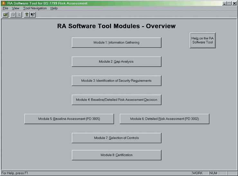Screen dimensions: 238x176
Task: Open the Tool Navigation menu
Action: pyautogui.click(x=35, y=8)
